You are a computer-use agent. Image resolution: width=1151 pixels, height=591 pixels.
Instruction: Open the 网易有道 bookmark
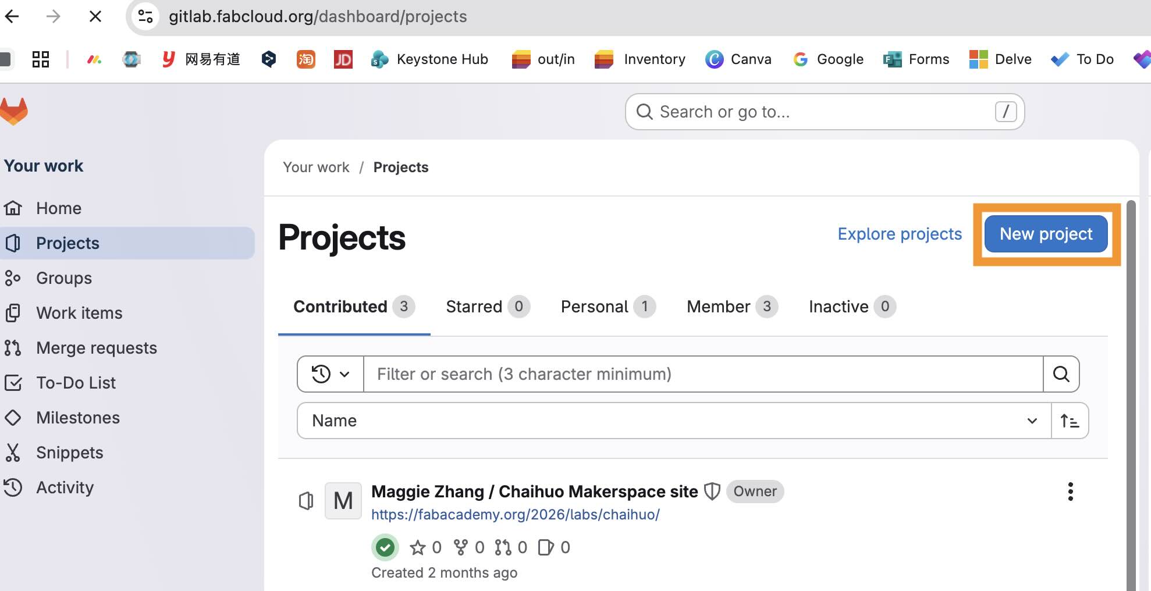point(201,59)
